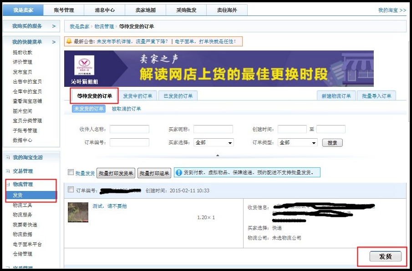Focus the 买家昵称 input field
The height and width of the screenshot is (271, 412).
click(213, 129)
